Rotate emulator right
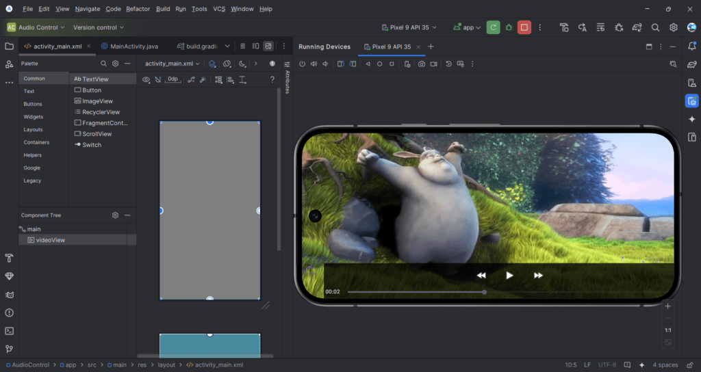Image resolution: width=701 pixels, height=372 pixels. 353,64
